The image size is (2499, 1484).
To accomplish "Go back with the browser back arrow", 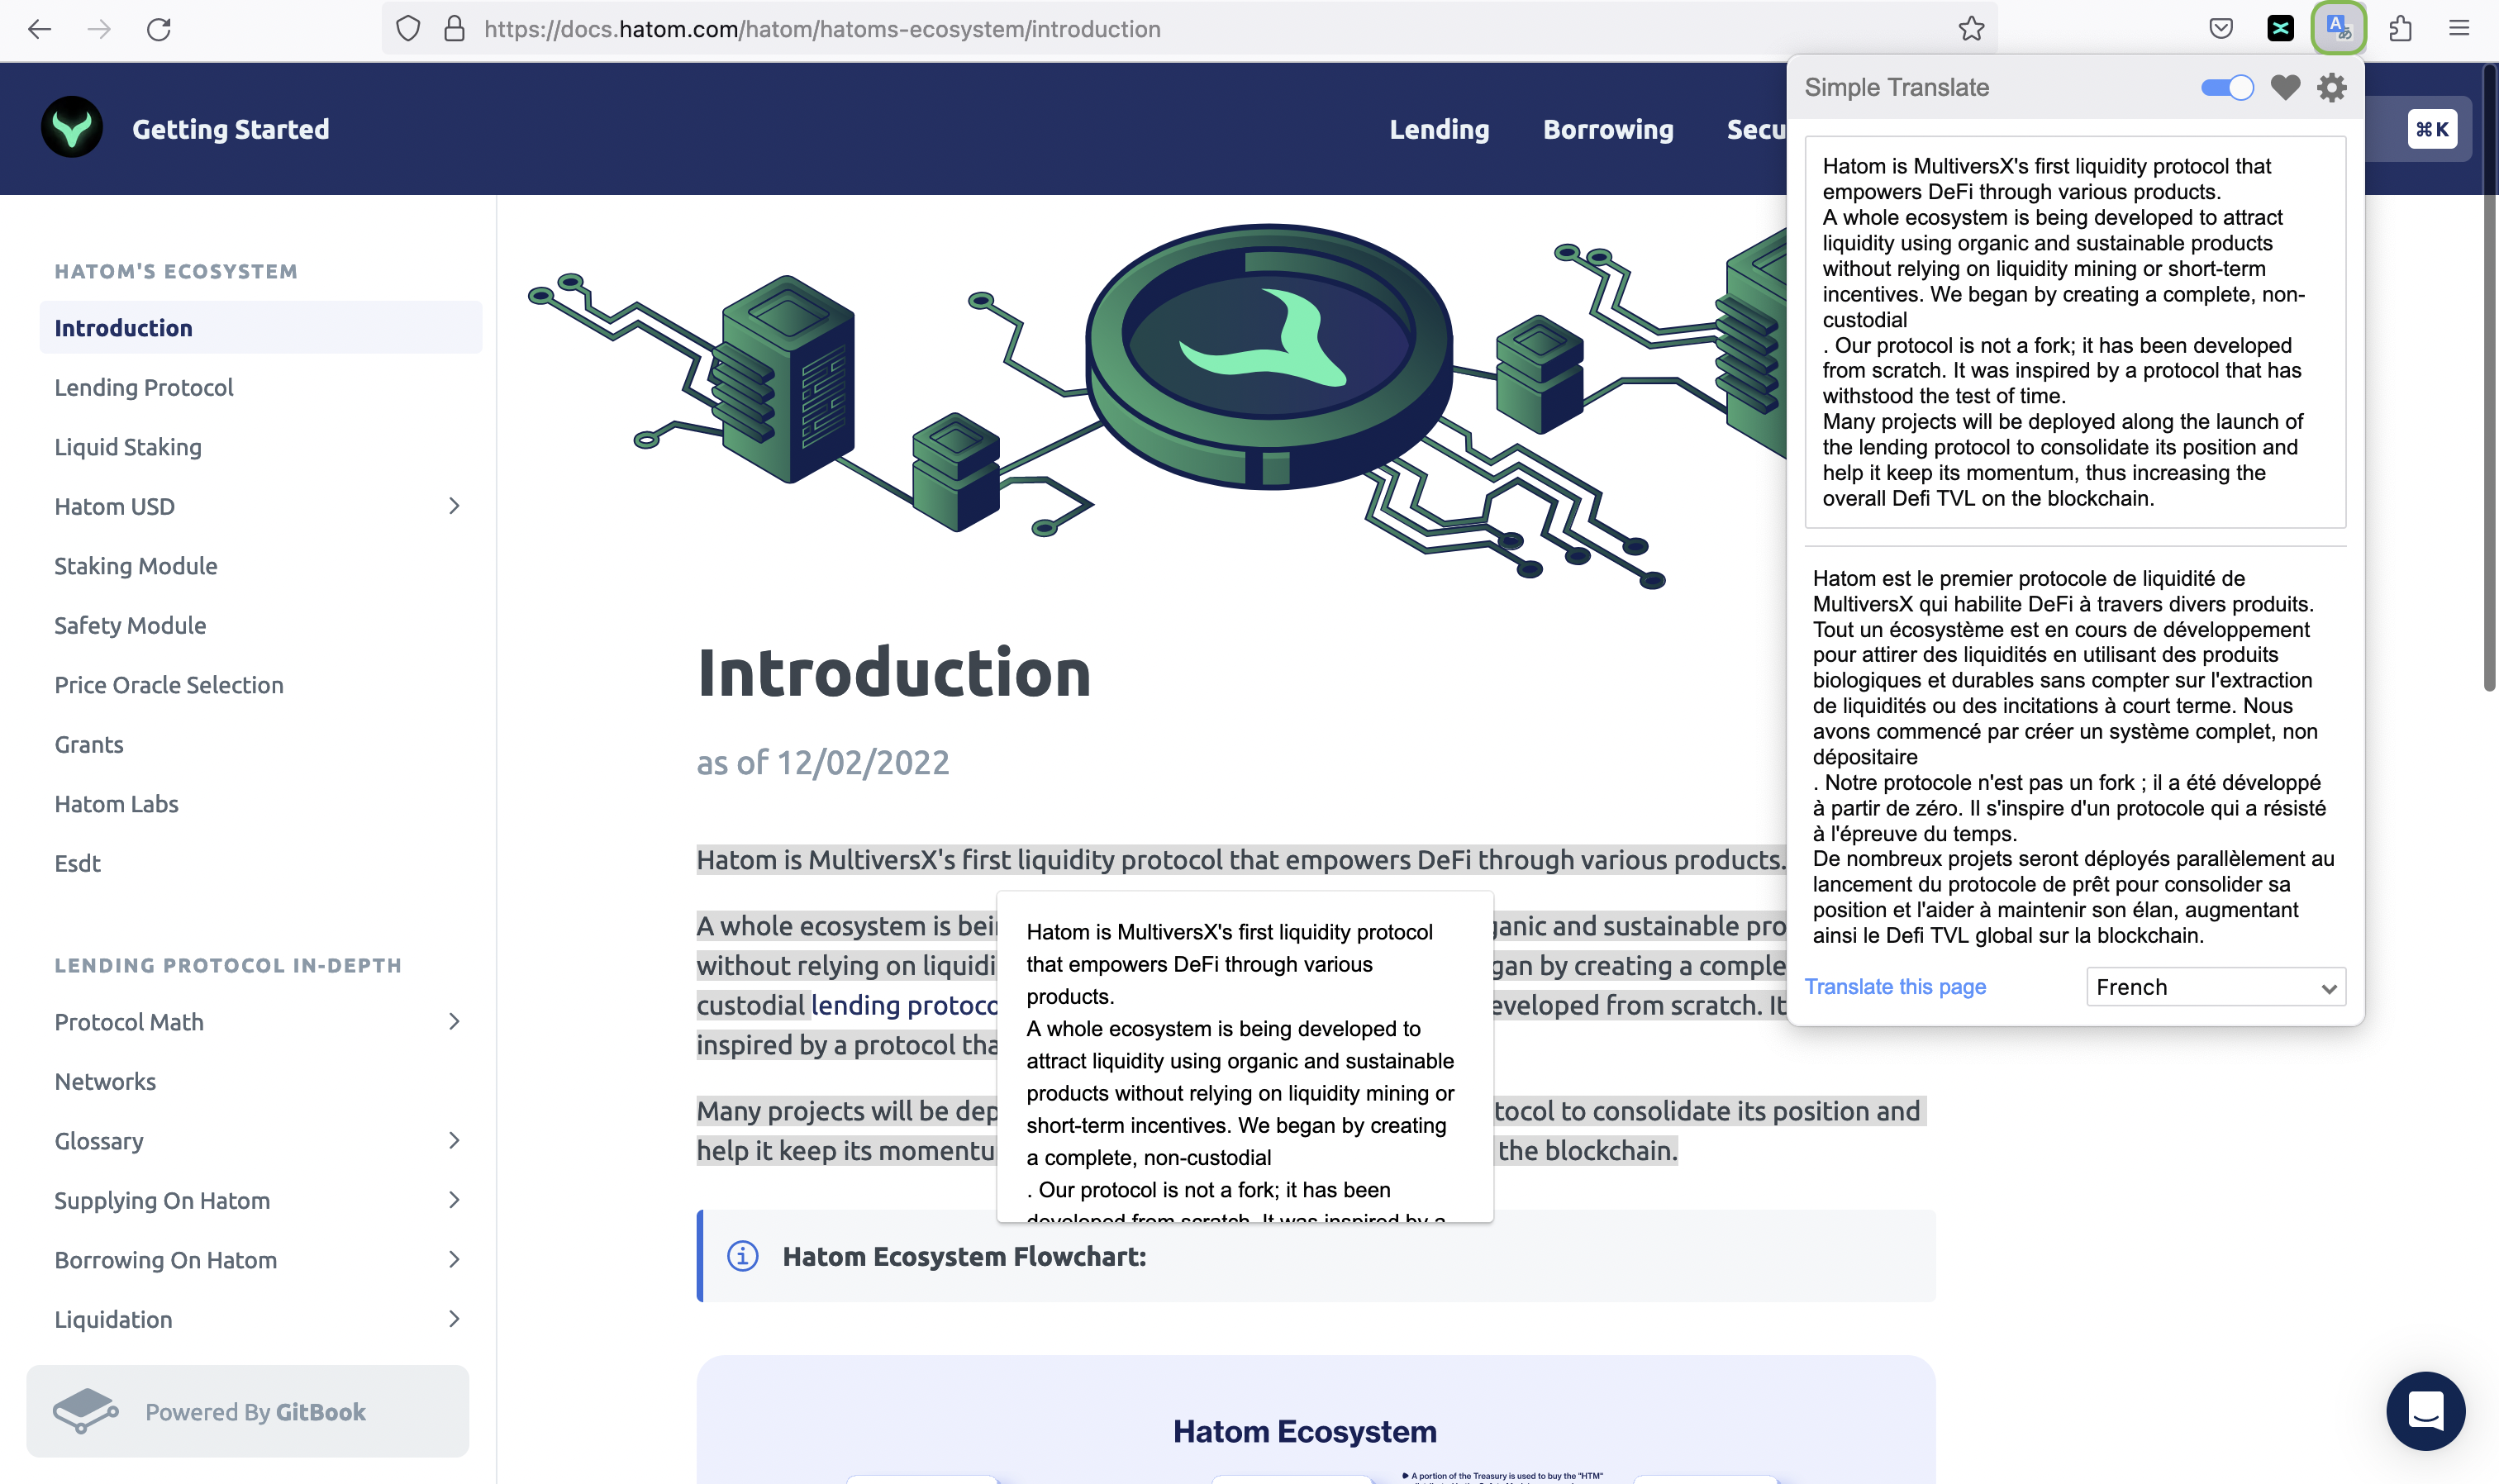I will [x=40, y=29].
